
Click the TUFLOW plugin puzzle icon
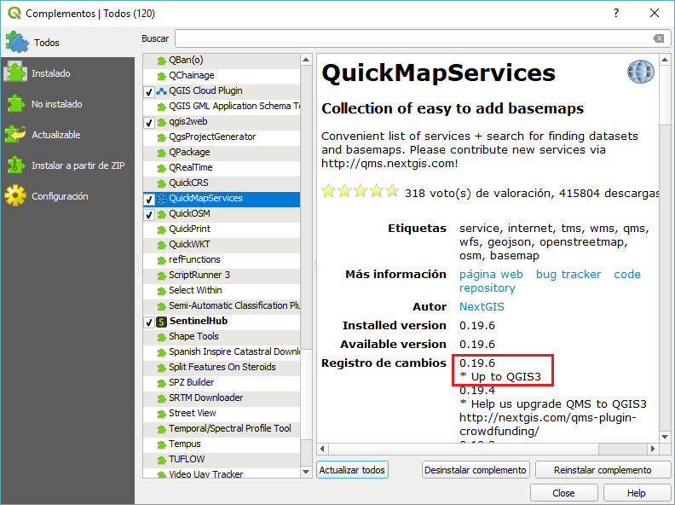point(161,460)
